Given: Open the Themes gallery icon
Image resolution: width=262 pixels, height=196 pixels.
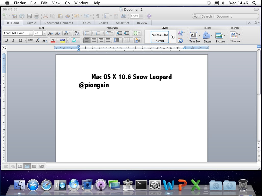Looking at the screenshot, I should [234, 35].
